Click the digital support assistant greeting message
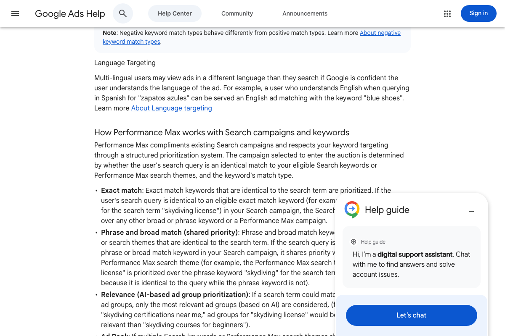The height and width of the screenshot is (336, 505). point(412,264)
